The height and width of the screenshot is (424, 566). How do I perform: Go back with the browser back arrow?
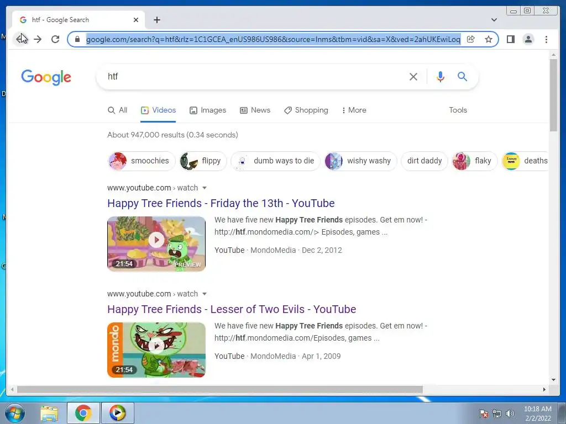point(19,39)
